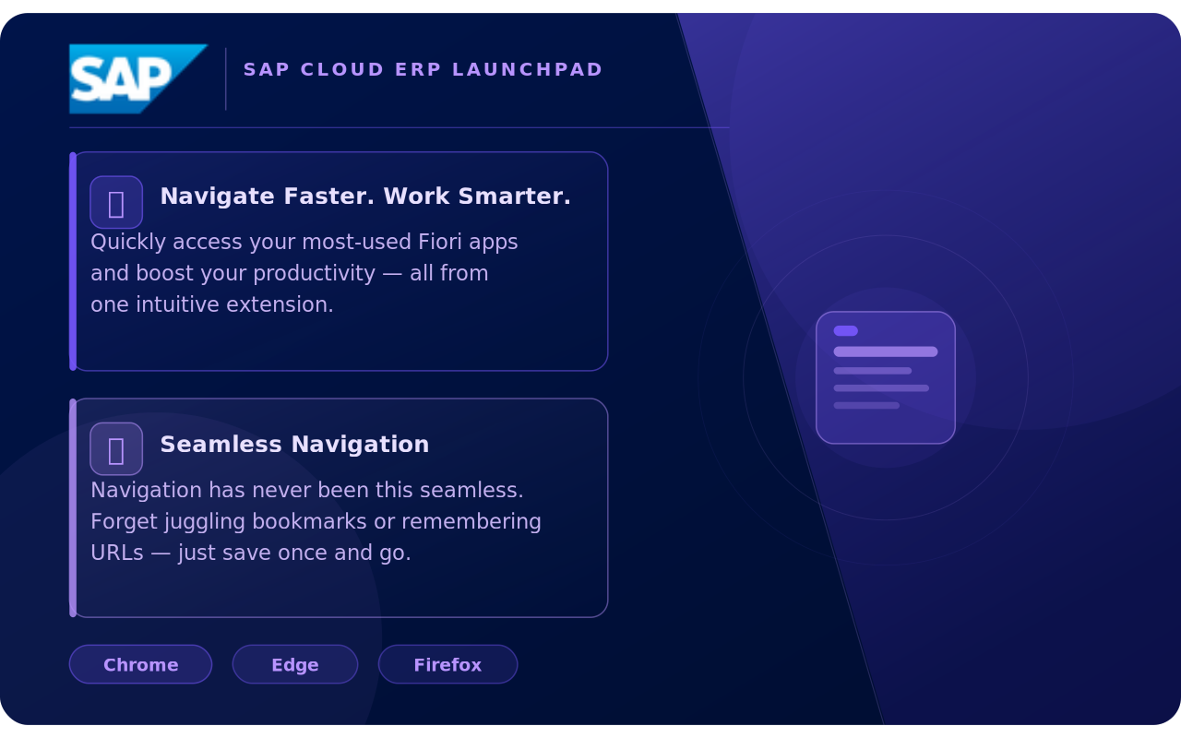The image size is (1181, 738).
Task: Click the SAP logo
Action: click(x=138, y=78)
